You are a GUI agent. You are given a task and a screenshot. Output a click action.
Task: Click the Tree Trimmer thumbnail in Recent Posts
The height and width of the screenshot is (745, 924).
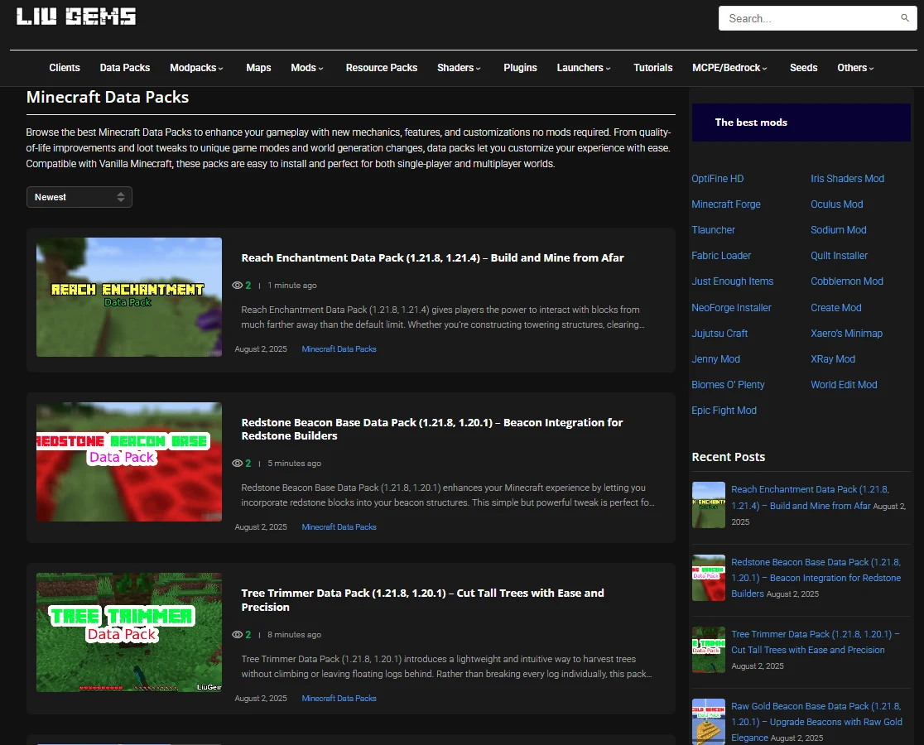click(x=709, y=650)
